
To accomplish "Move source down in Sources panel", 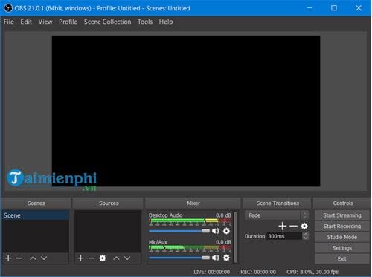I will 127,258.
